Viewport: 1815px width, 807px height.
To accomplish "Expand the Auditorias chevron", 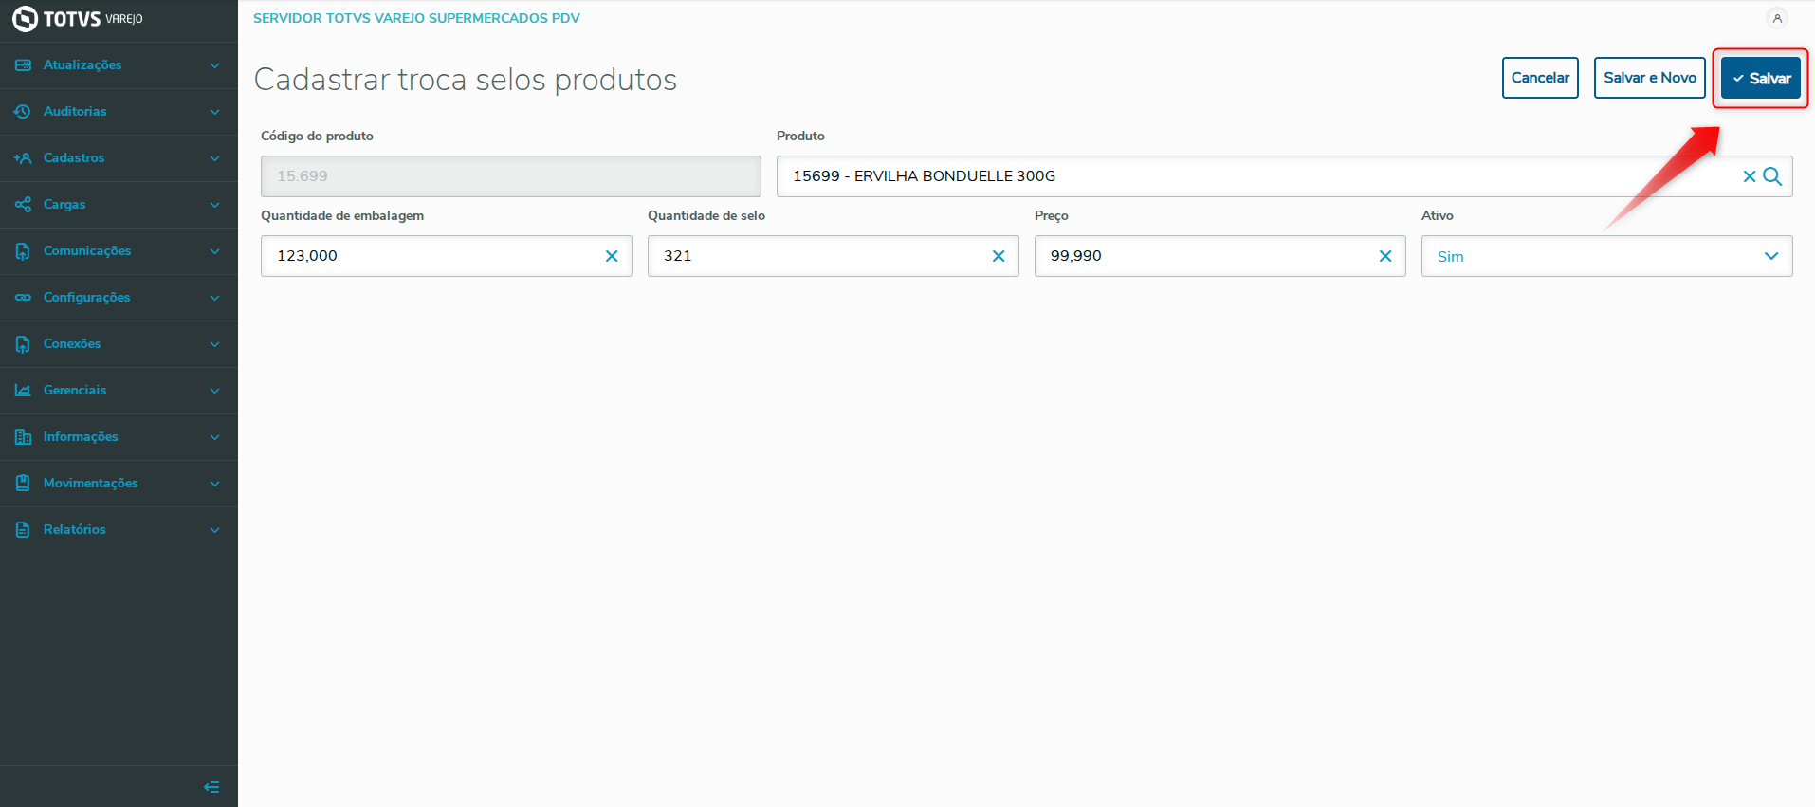I will click(x=215, y=112).
